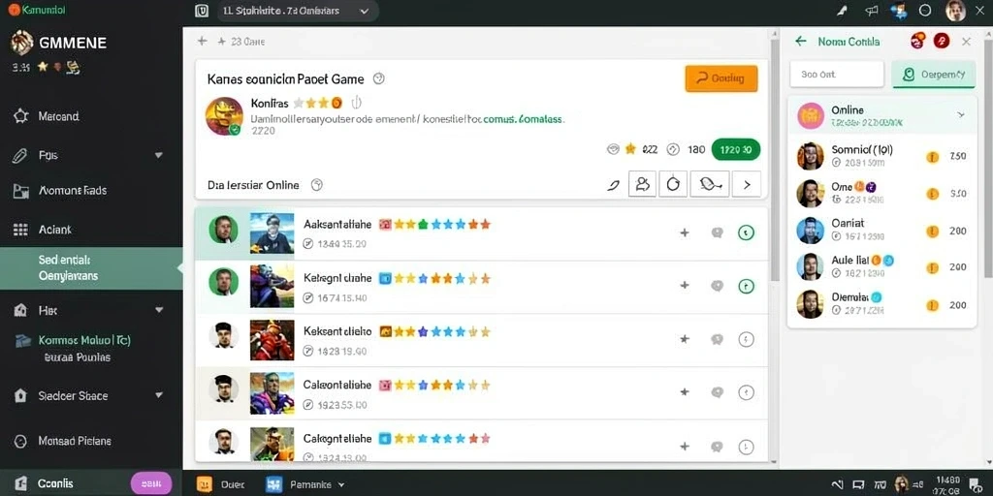Click the help icon beside Dia Ierstiar Online

(x=317, y=185)
